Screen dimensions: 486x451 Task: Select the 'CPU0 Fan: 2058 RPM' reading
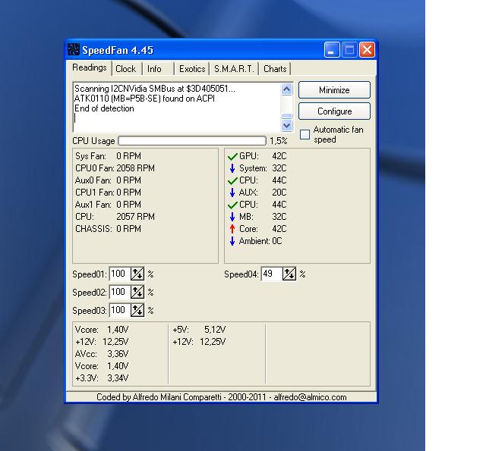[x=115, y=168]
